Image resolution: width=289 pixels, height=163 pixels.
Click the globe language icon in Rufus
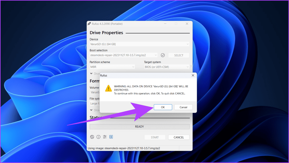(x=92, y=137)
